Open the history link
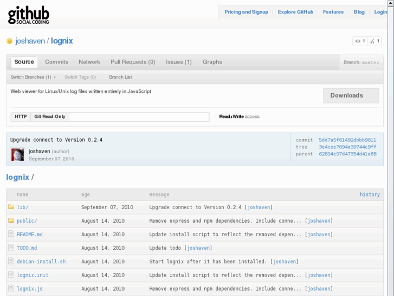The height and width of the screenshot is (296, 394). 370,194
